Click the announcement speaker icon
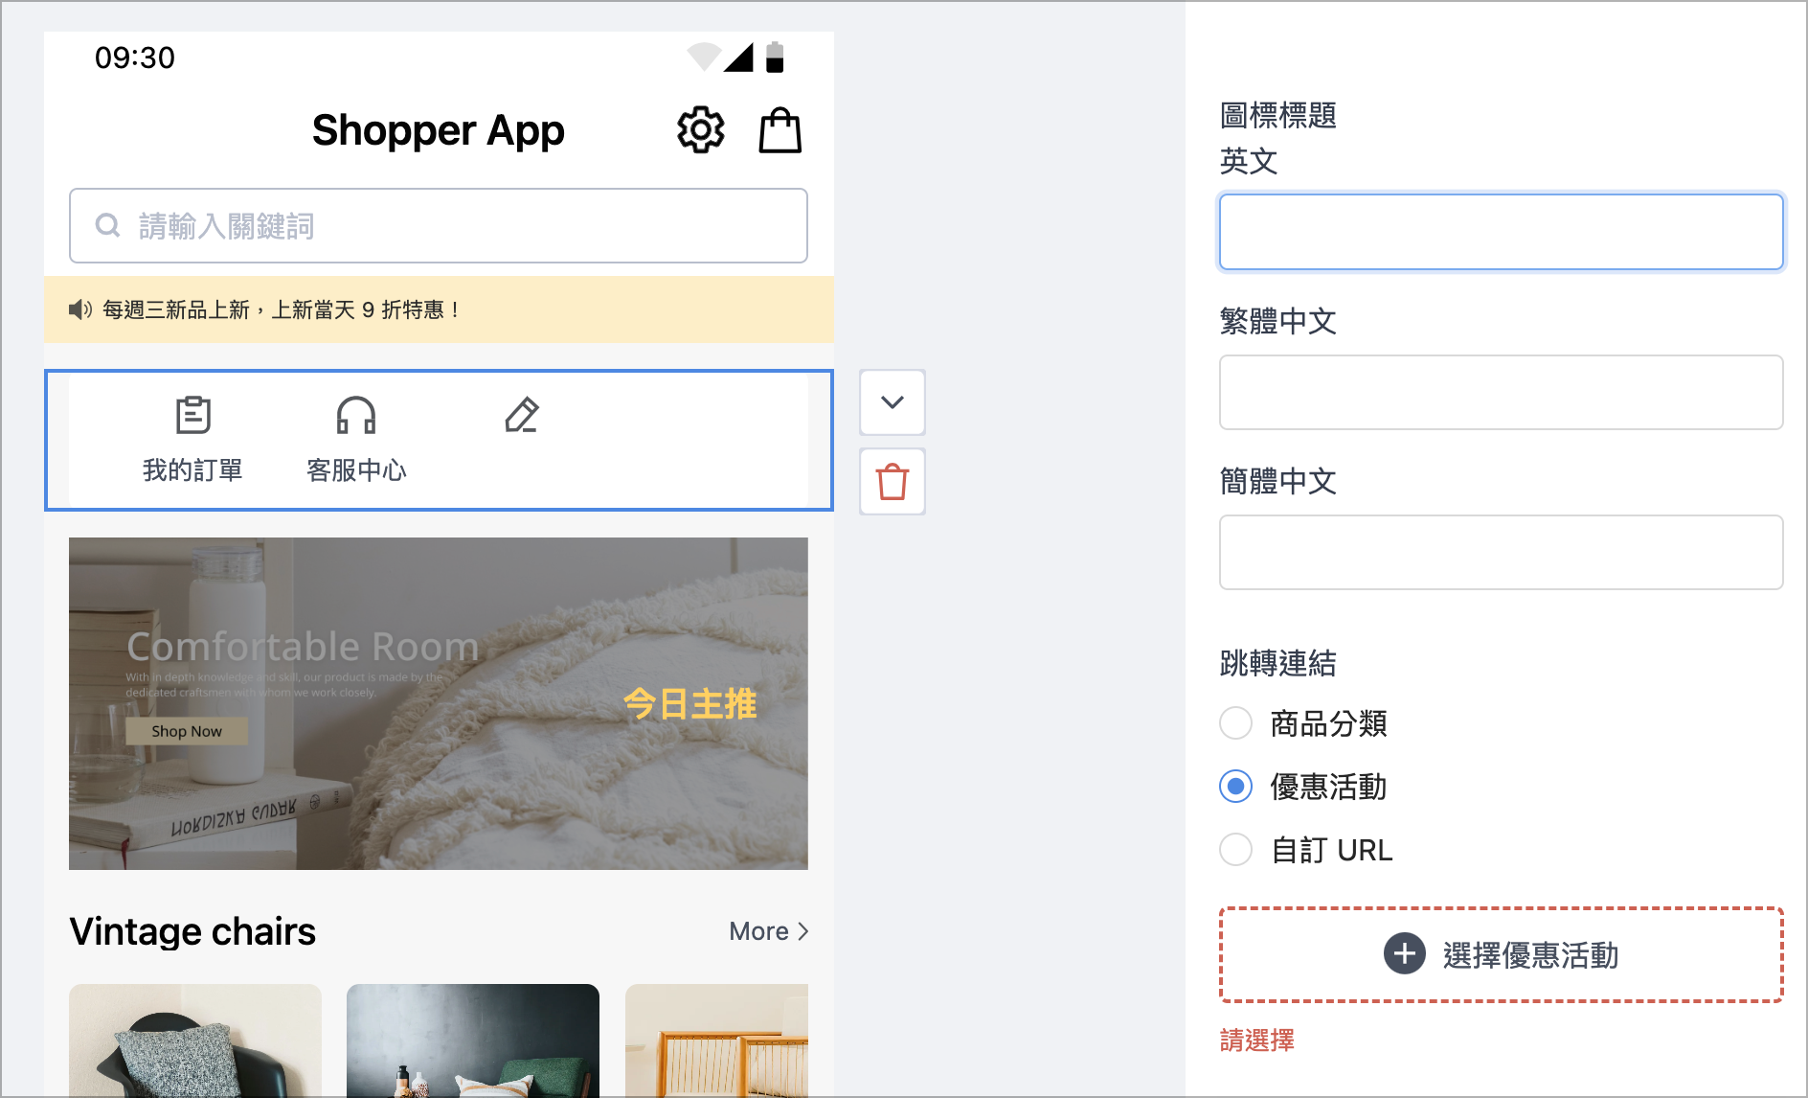This screenshot has width=1808, height=1098. click(x=80, y=309)
